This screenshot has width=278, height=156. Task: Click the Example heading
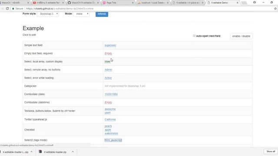tap(33, 28)
